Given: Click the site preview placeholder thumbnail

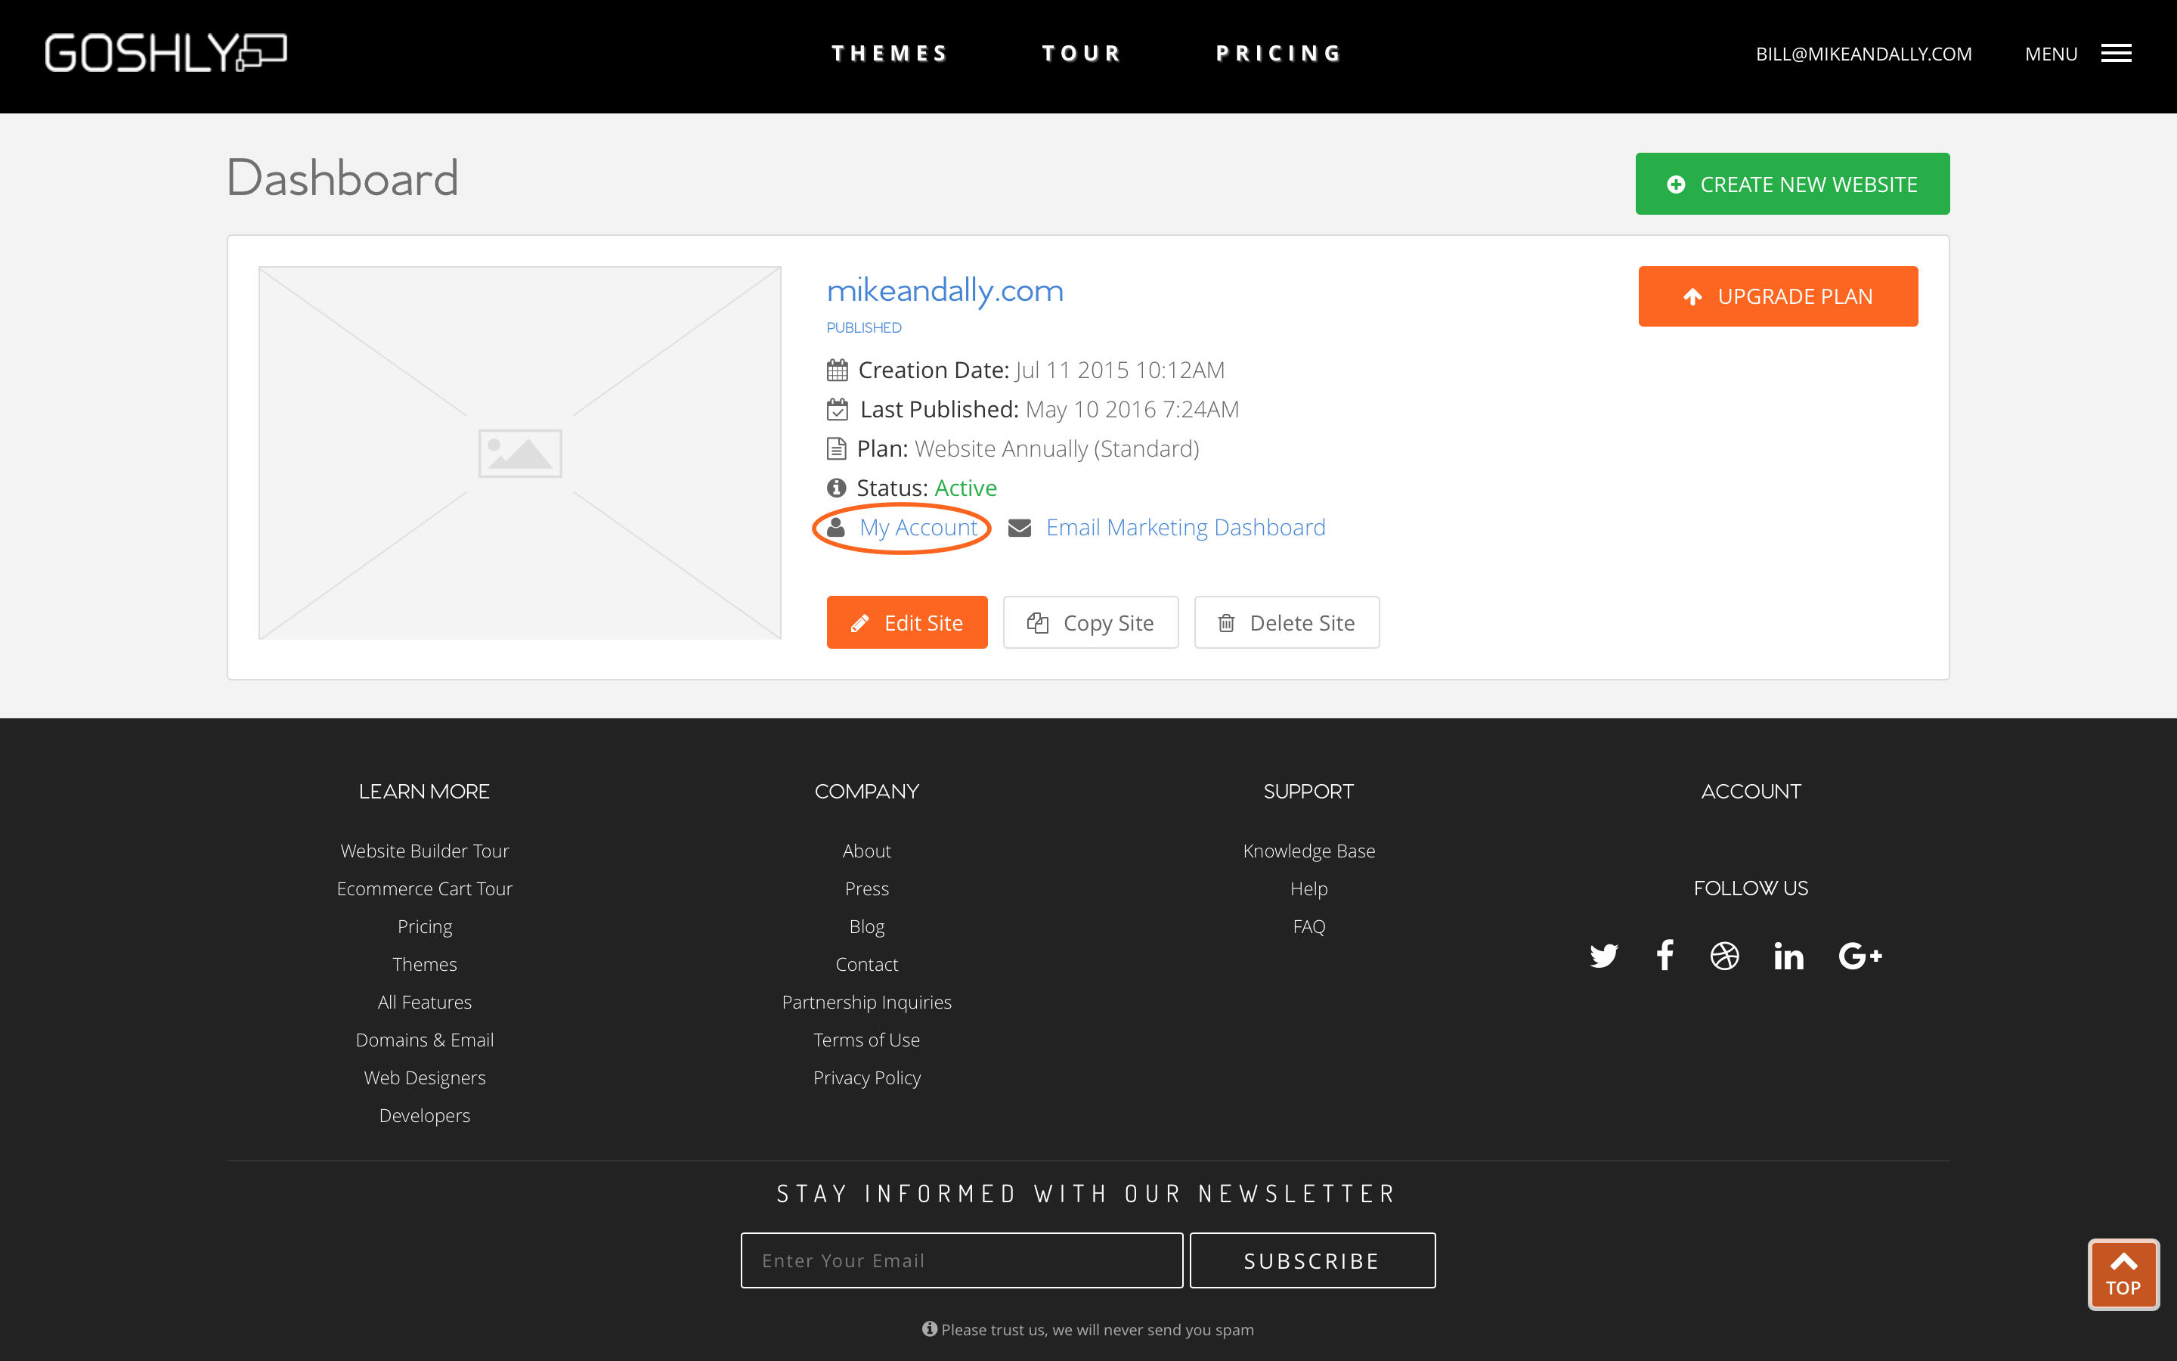Looking at the screenshot, I should tap(520, 453).
